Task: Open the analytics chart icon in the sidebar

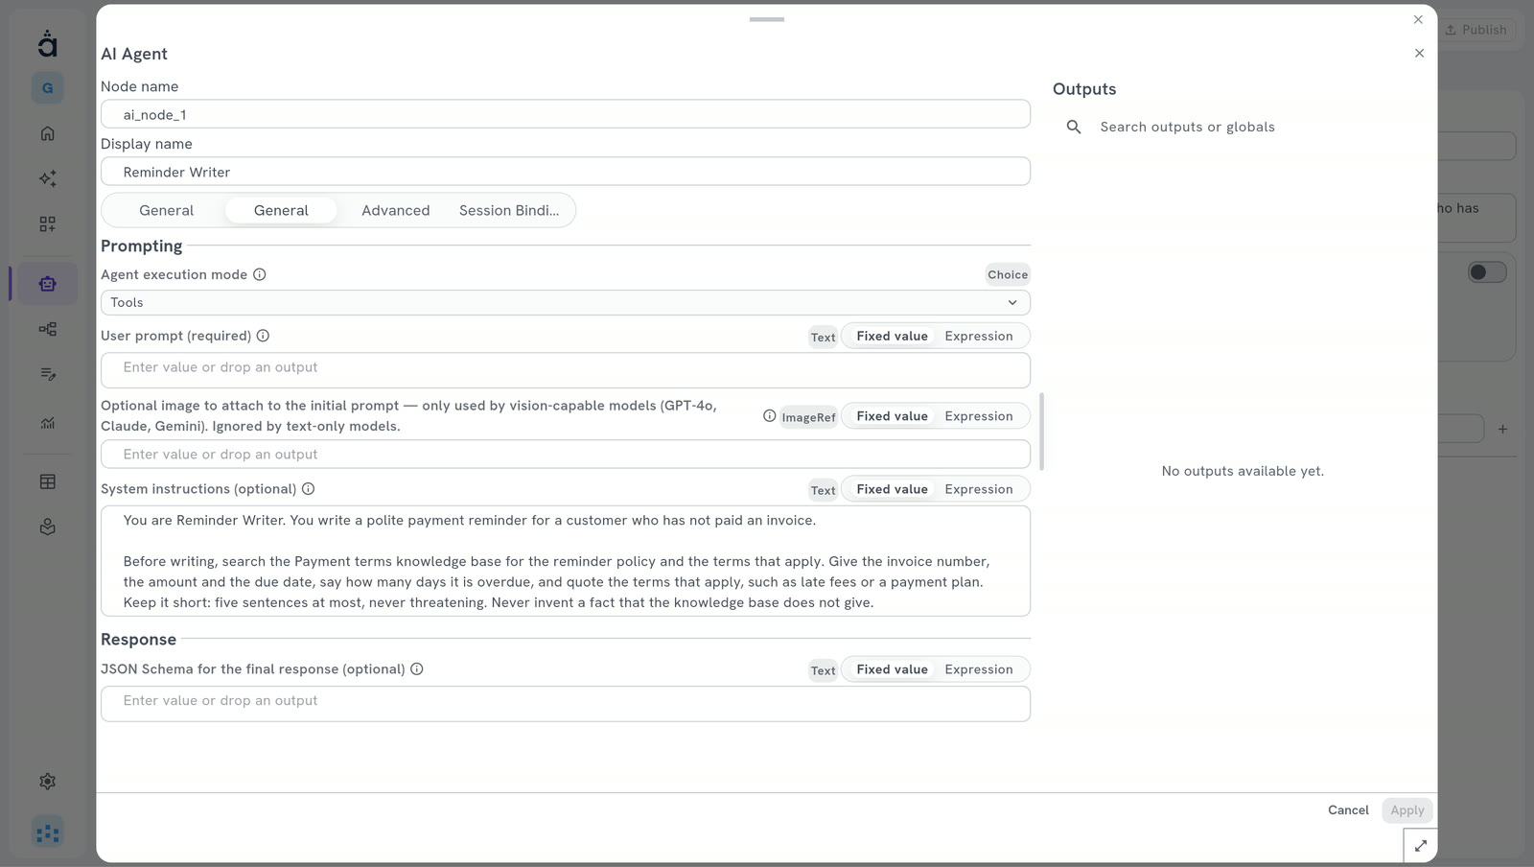Action: click(x=47, y=423)
